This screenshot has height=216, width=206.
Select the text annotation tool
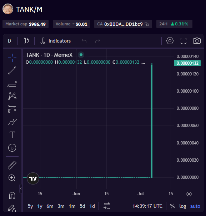(12, 135)
